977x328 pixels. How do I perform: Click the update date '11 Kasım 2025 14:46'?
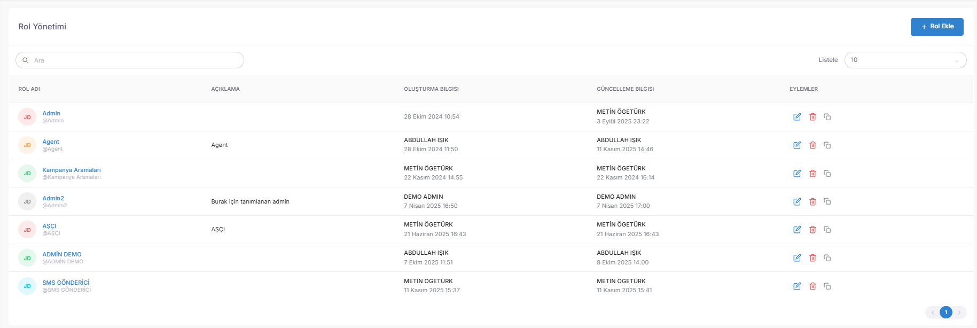click(x=625, y=150)
